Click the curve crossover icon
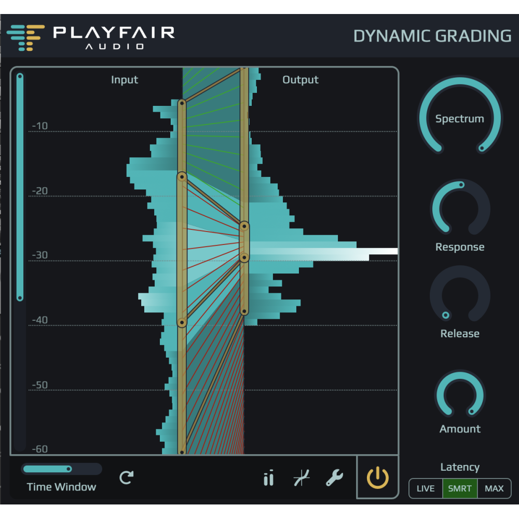This screenshot has height=519, width=519. (x=302, y=478)
